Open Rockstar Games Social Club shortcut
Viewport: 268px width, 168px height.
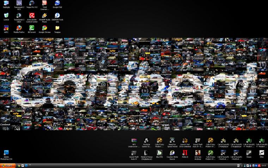pyautogui.click(x=147, y=143)
